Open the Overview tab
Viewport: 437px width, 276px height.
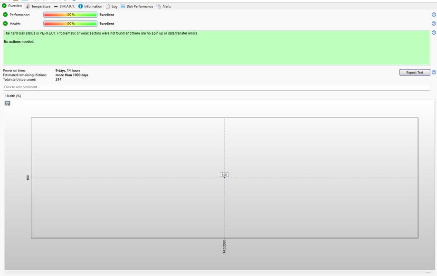pyautogui.click(x=12, y=6)
